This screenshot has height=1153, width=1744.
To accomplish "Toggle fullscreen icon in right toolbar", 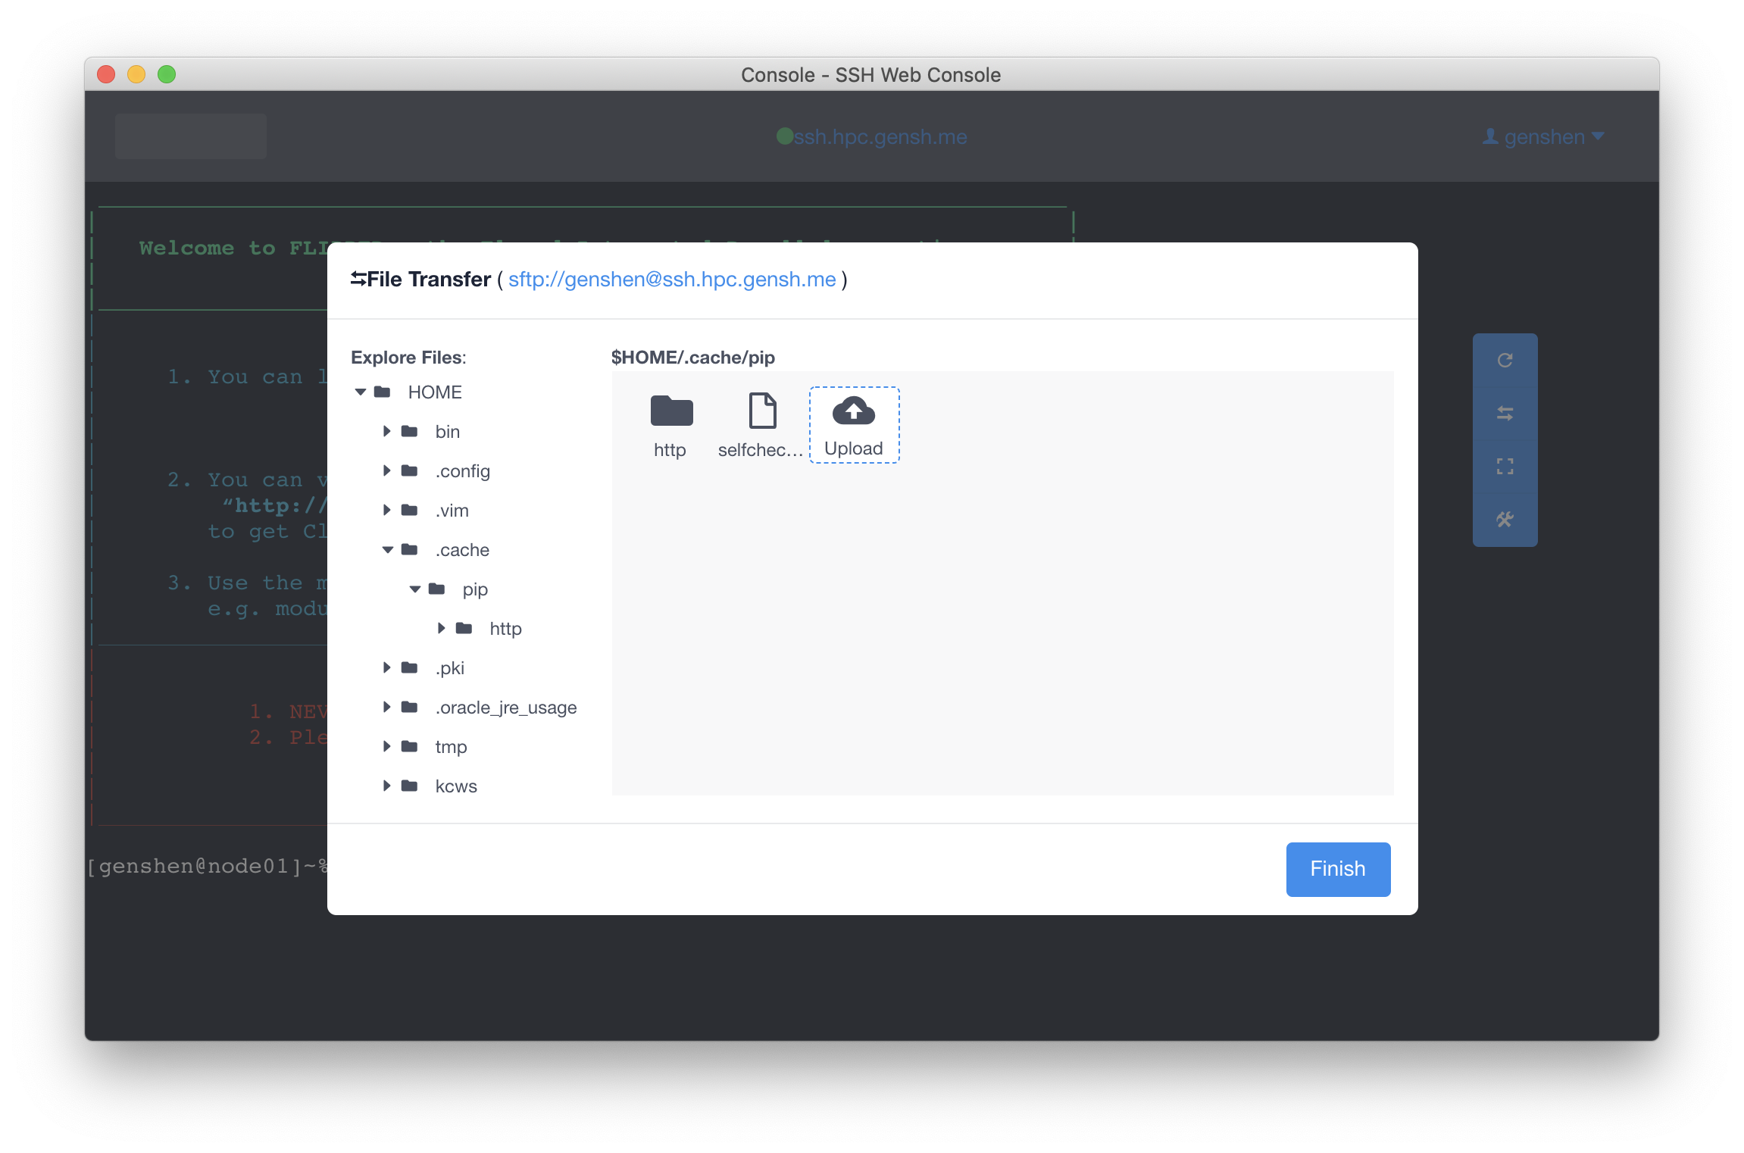I will click(x=1505, y=467).
